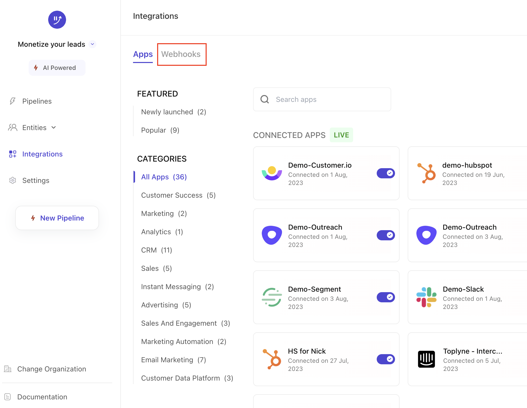
Task: Filter by CRM category
Action: coord(157,250)
